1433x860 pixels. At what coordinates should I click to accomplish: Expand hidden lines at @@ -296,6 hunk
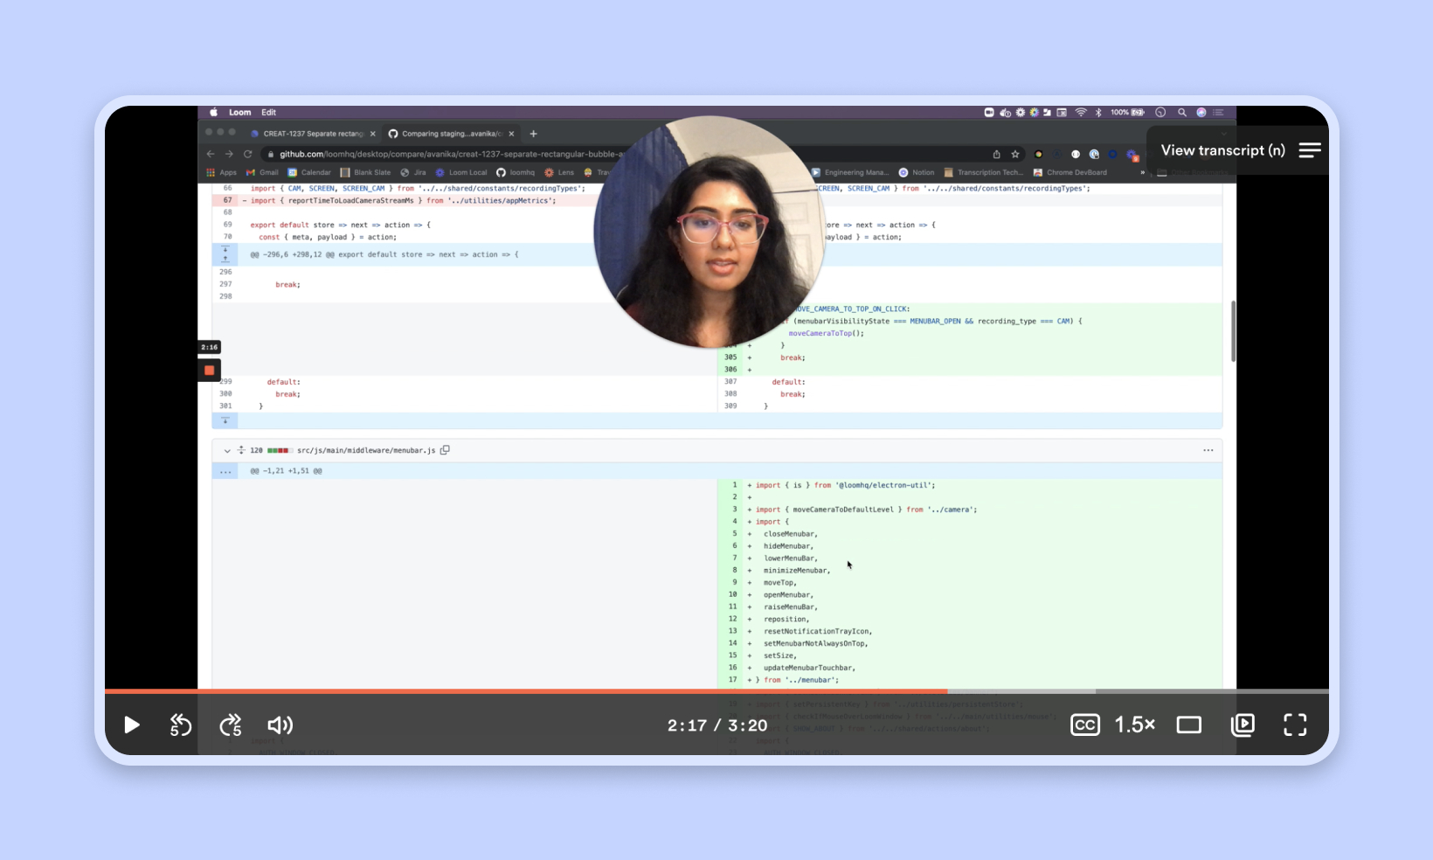(x=225, y=254)
